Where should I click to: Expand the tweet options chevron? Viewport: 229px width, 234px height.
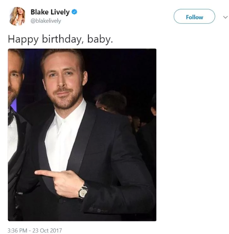click(x=225, y=17)
